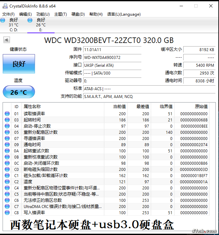The image size is (219, 235).
Task: Click the 固件 firmware field 11.01A11
Action: 112,49
